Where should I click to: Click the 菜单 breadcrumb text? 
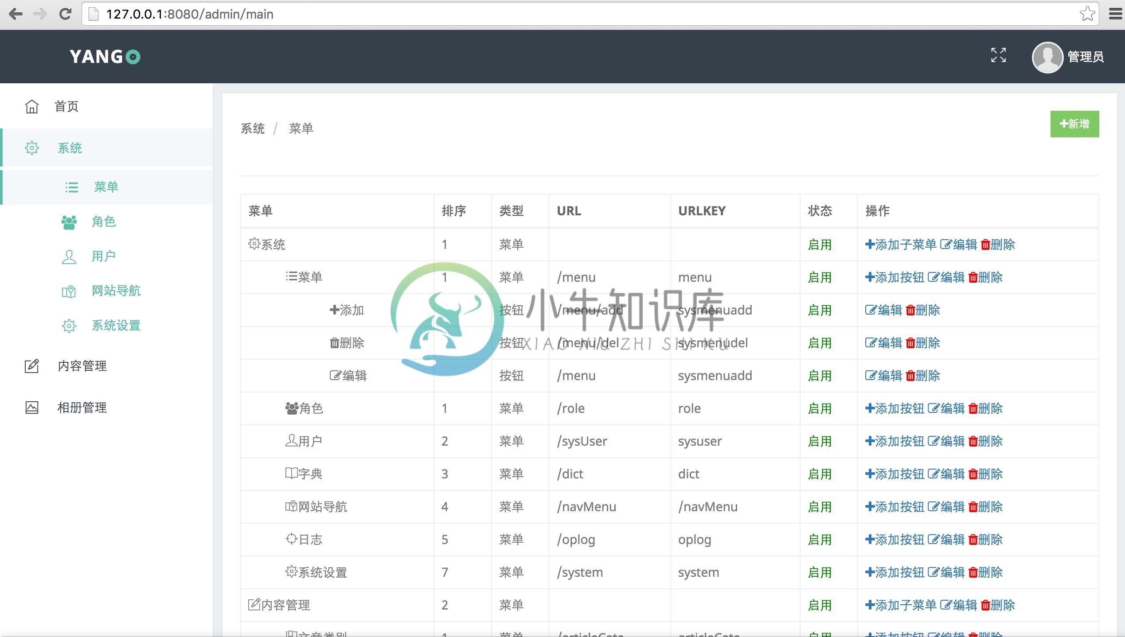click(x=301, y=128)
